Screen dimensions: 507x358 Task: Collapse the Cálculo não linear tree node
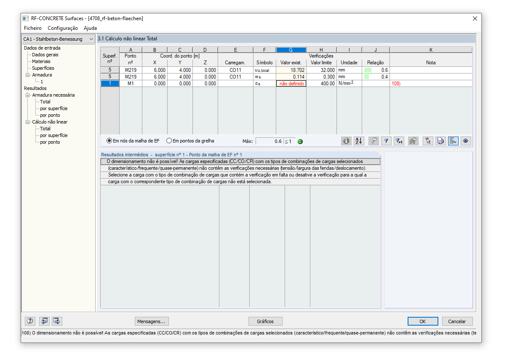point(28,122)
